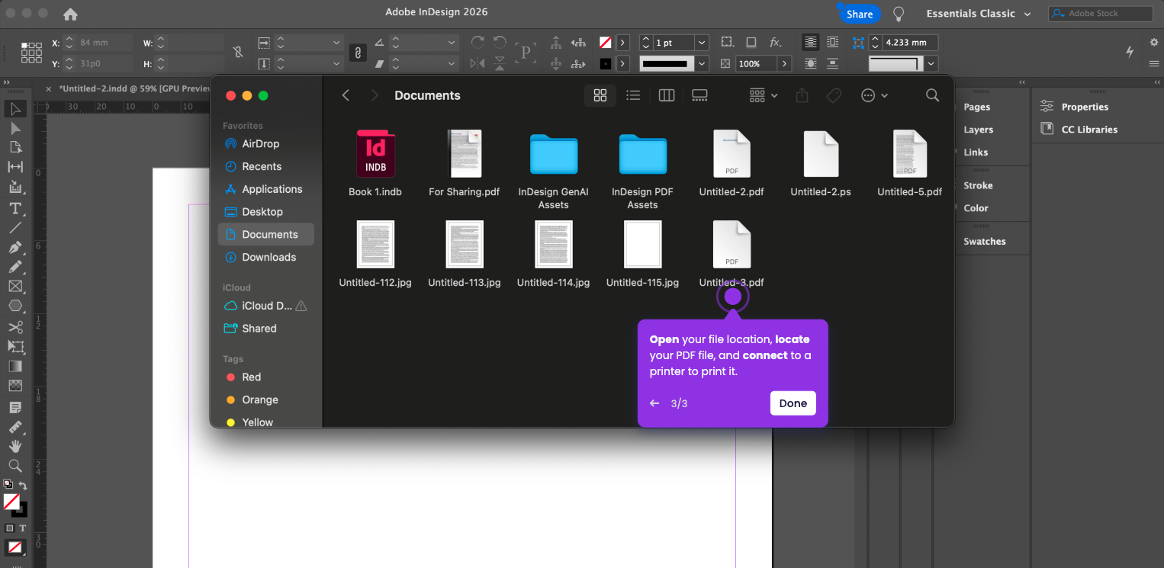Open the shear angle dropdown
Viewport: 1164px width, 568px height.
(x=452, y=64)
